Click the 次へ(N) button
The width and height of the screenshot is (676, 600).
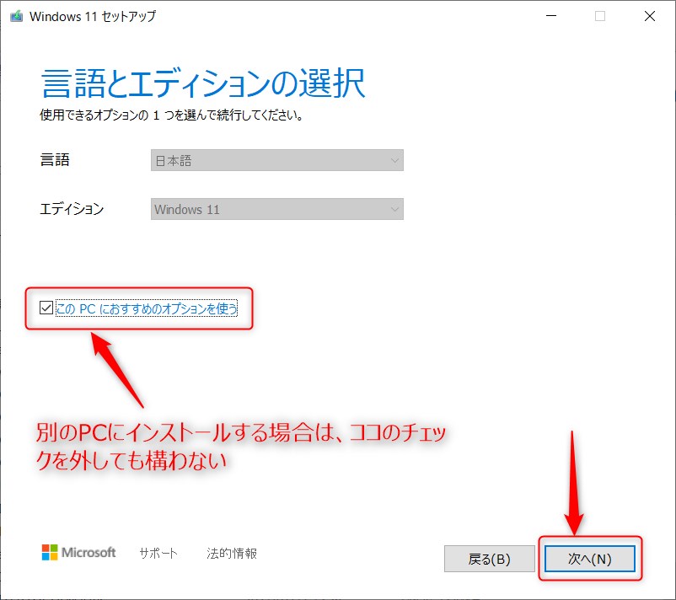589,559
